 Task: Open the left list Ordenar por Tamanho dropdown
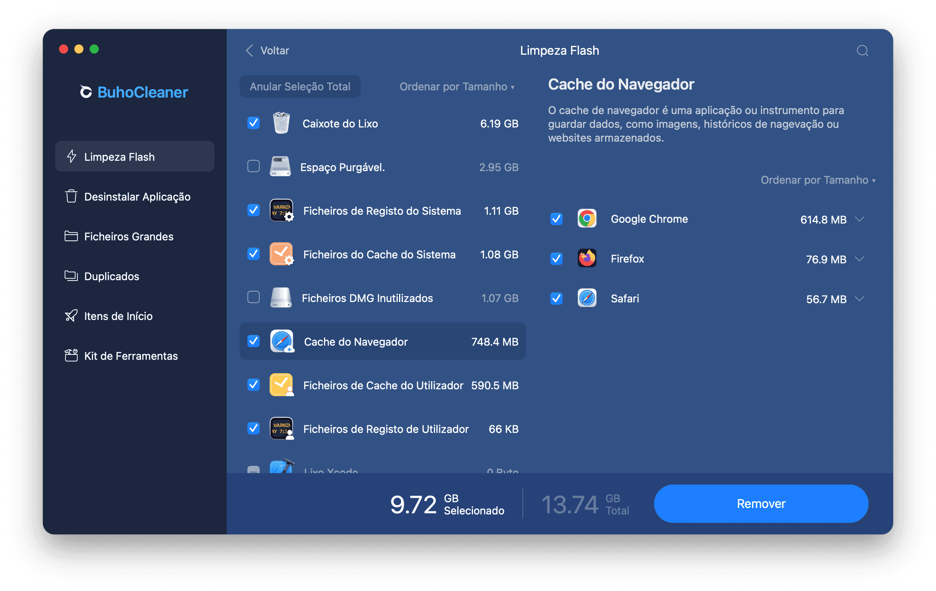pyautogui.click(x=457, y=86)
